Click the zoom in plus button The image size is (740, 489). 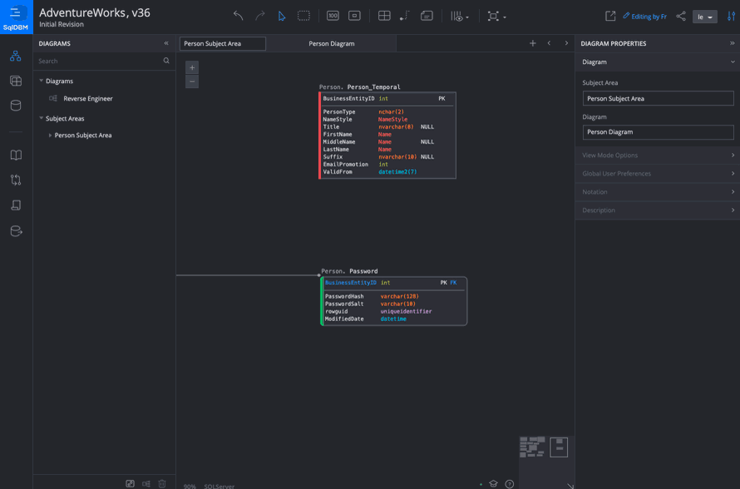pos(192,67)
